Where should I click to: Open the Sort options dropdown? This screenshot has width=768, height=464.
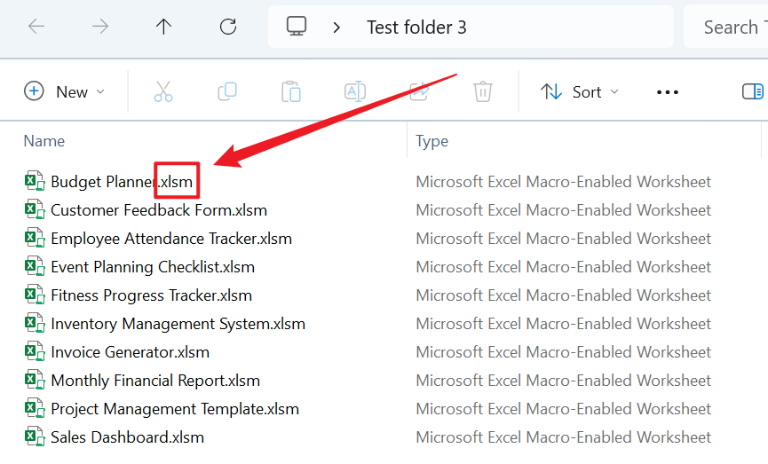[x=580, y=91]
